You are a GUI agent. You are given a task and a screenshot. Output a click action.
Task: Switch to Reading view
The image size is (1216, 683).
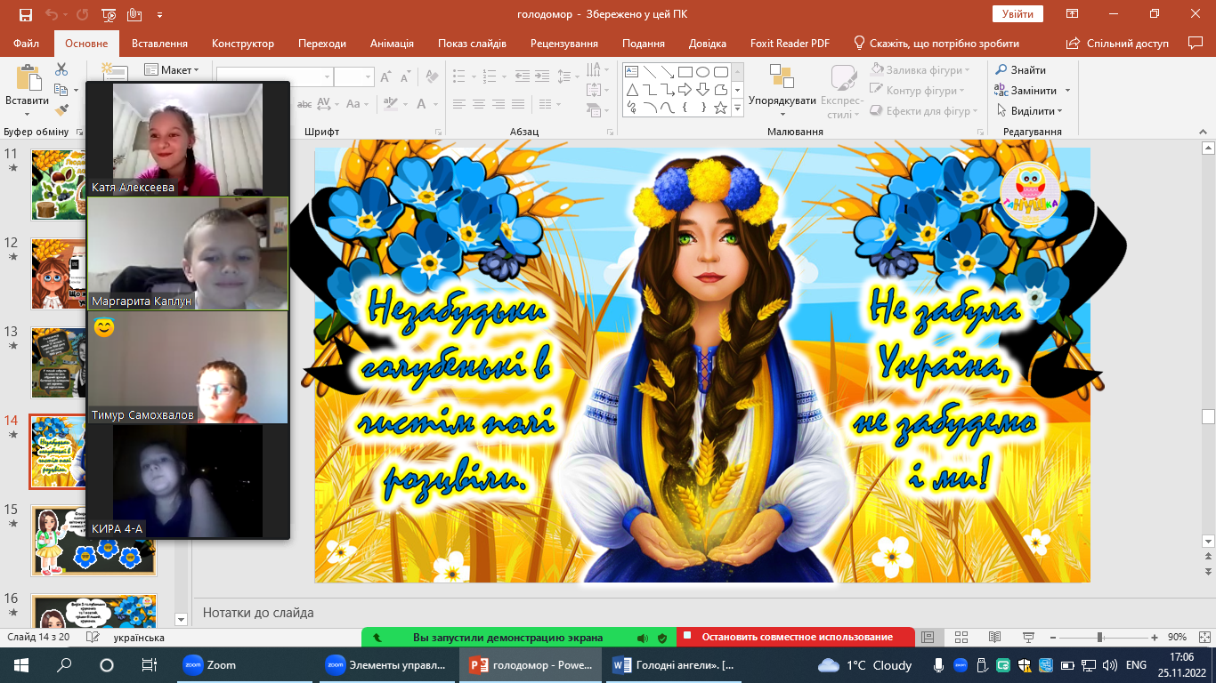[x=994, y=638]
